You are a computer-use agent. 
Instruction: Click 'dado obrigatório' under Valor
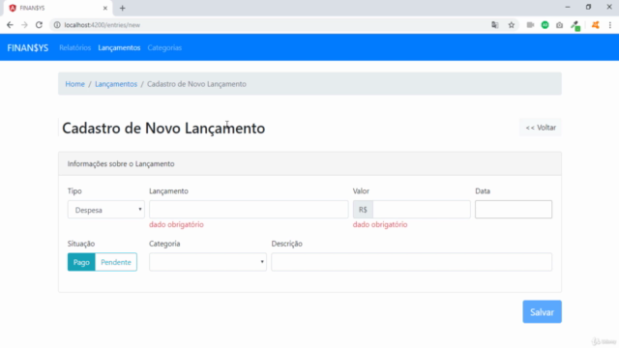380,224
